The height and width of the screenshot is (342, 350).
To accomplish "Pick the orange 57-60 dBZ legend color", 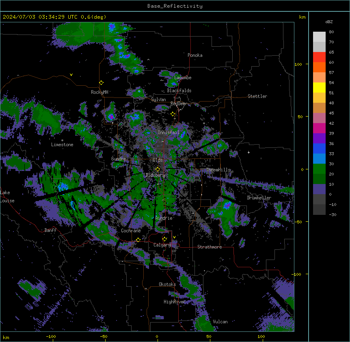I will point(319,67).
